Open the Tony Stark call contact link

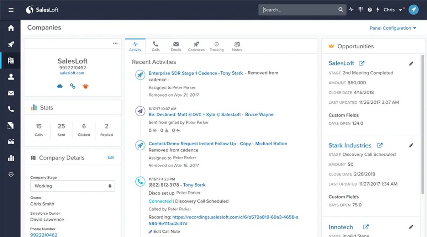[194, 185]
